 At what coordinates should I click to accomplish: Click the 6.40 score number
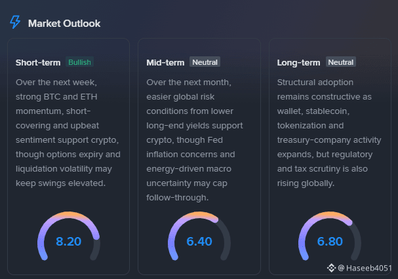point(199,241)
